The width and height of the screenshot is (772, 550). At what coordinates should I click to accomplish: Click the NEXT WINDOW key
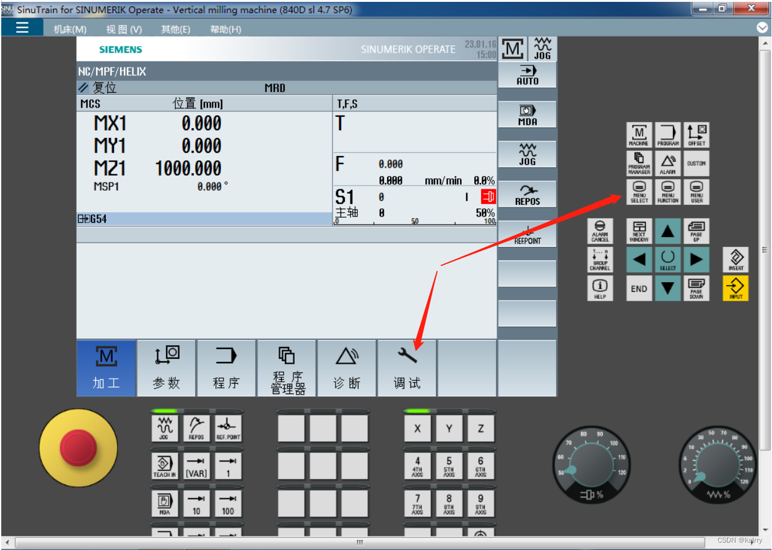tap(640, 231)
